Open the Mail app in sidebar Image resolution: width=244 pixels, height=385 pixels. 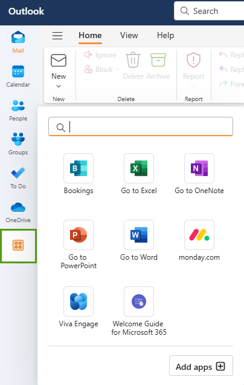pos(18,42)
